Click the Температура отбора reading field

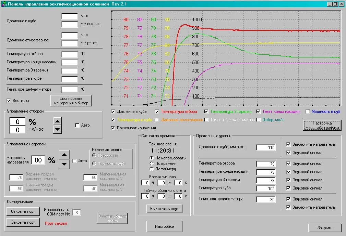tap(70, 54)
